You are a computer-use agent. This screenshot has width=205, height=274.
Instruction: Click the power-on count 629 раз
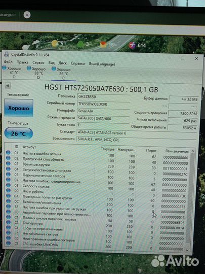click(x=183, y=121)
